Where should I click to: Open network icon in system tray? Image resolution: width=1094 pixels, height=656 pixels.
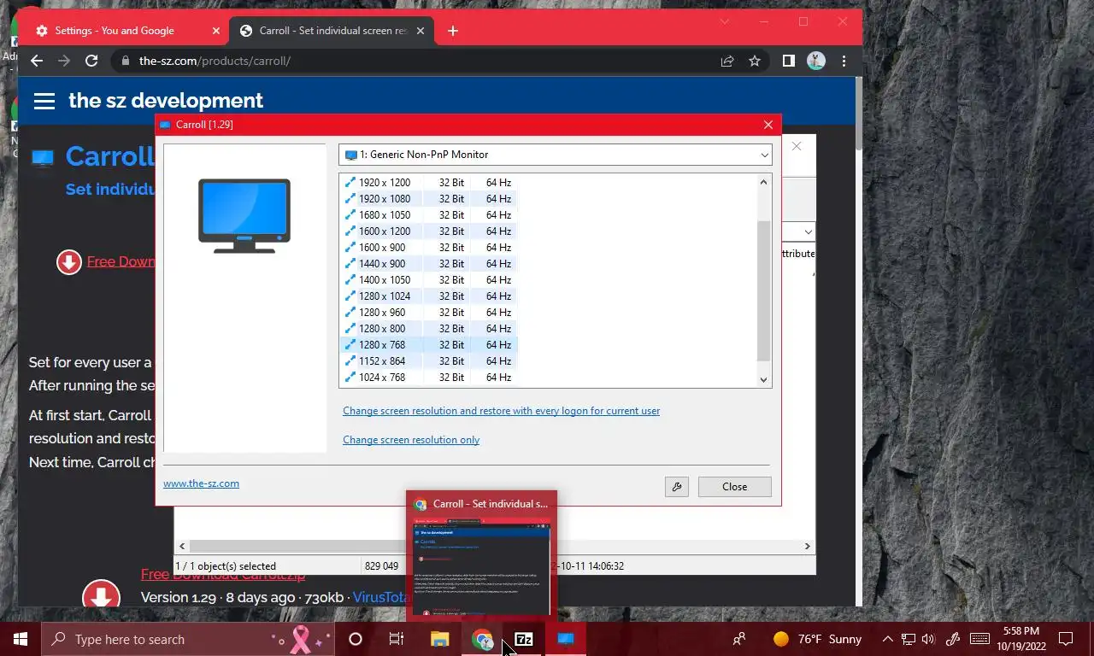909,639
